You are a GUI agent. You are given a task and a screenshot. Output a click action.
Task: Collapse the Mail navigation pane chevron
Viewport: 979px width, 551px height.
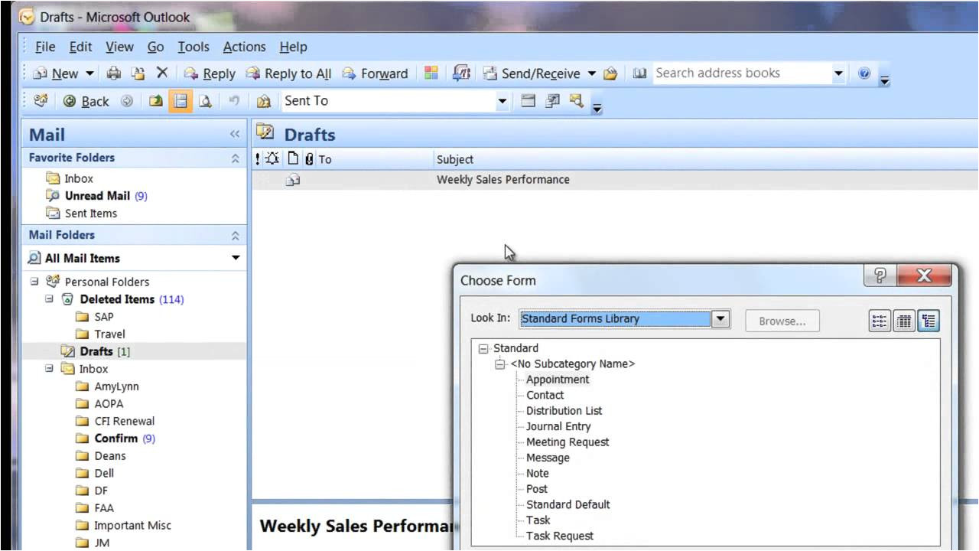tap(235, 135)
